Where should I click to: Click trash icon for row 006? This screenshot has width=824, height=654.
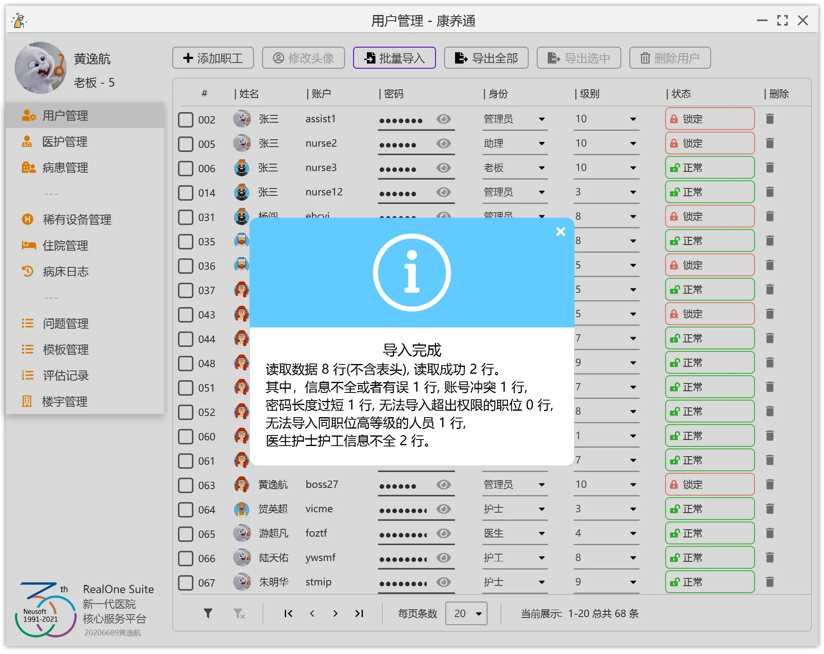[770, 168]
